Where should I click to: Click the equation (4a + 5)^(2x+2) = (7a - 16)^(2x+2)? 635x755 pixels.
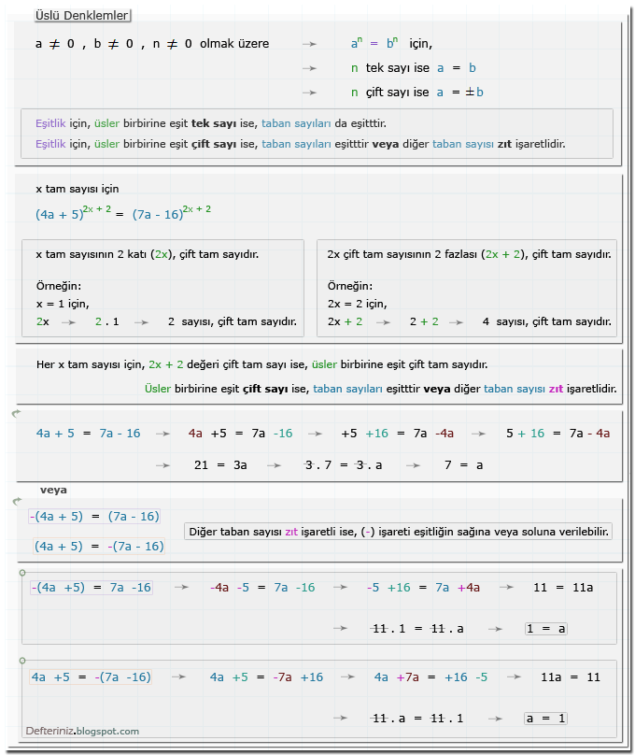coord(123,212)
